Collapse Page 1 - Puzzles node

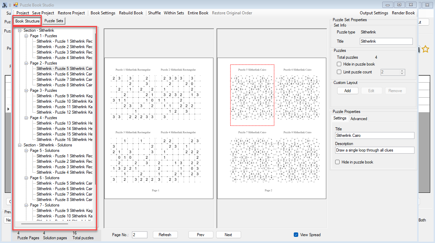click(26, 36)
